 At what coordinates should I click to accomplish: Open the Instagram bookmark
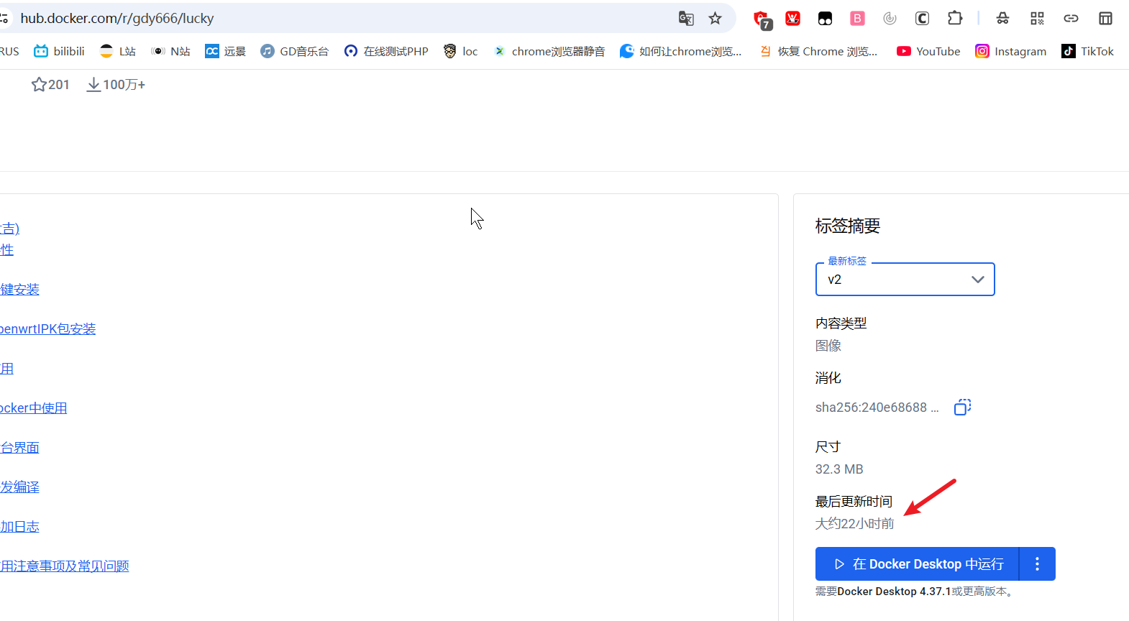pos(1010,51)
